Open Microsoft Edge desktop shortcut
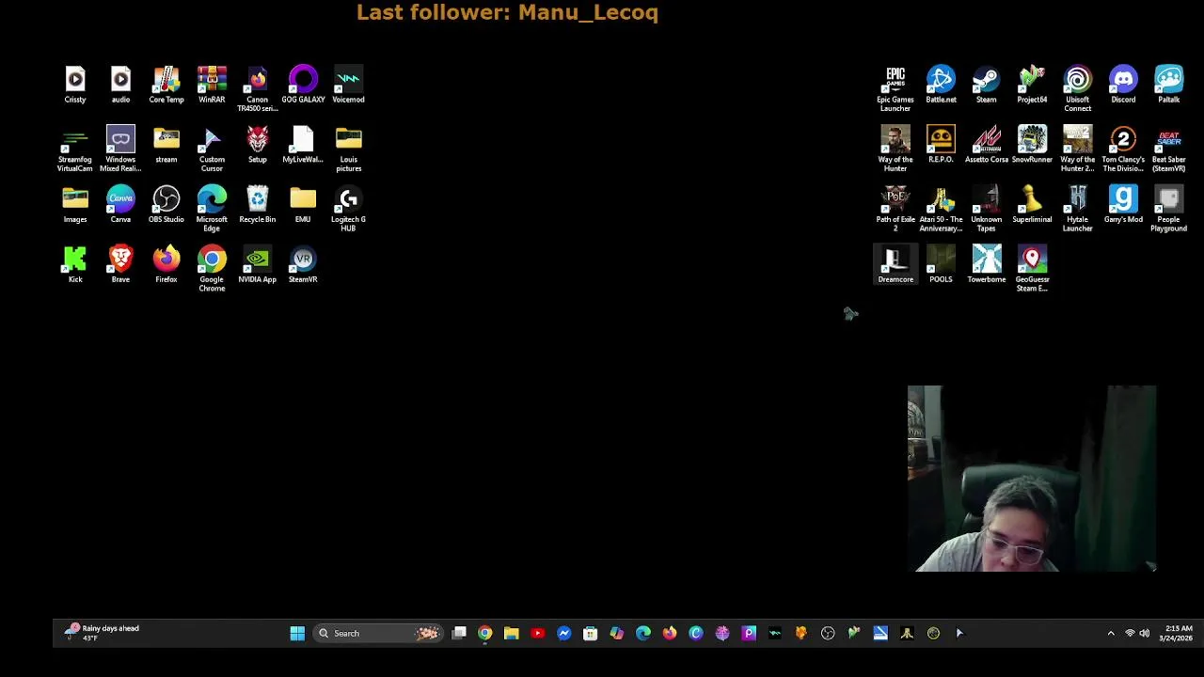The width and height of the screenshot is (1204, 677). click(212, 209)
